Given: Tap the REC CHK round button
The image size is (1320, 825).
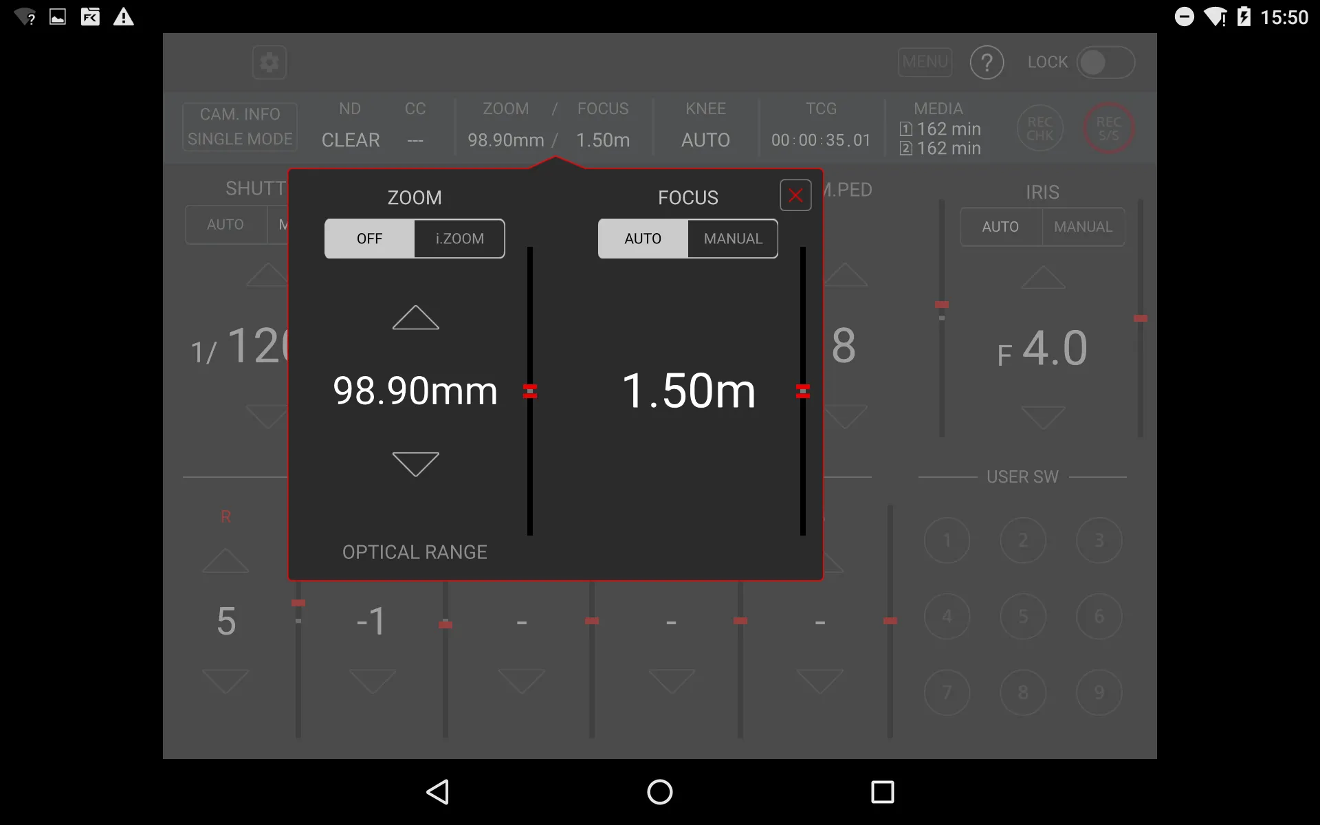Looking at the screenshot, I should click(1039, 129).
